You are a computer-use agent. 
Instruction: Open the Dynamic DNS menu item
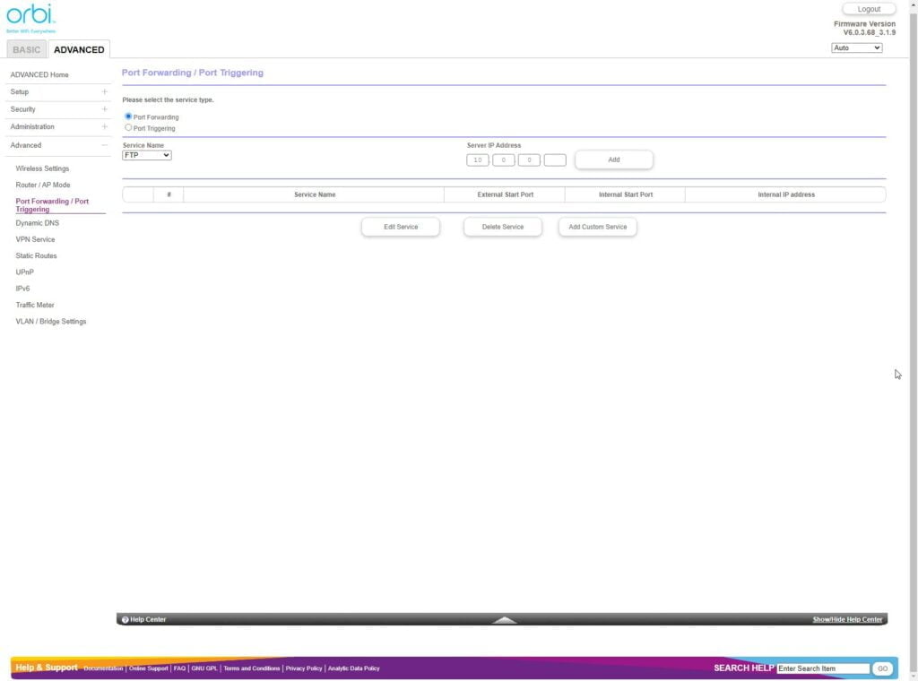[38, 223]
